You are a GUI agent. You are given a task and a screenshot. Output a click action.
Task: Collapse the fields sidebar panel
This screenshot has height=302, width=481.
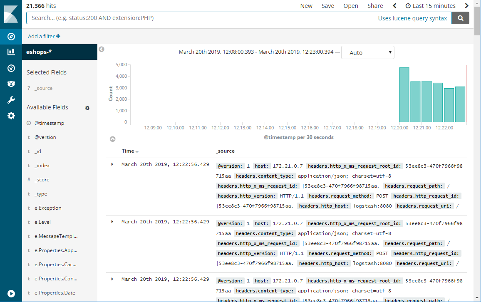(102, 49)
